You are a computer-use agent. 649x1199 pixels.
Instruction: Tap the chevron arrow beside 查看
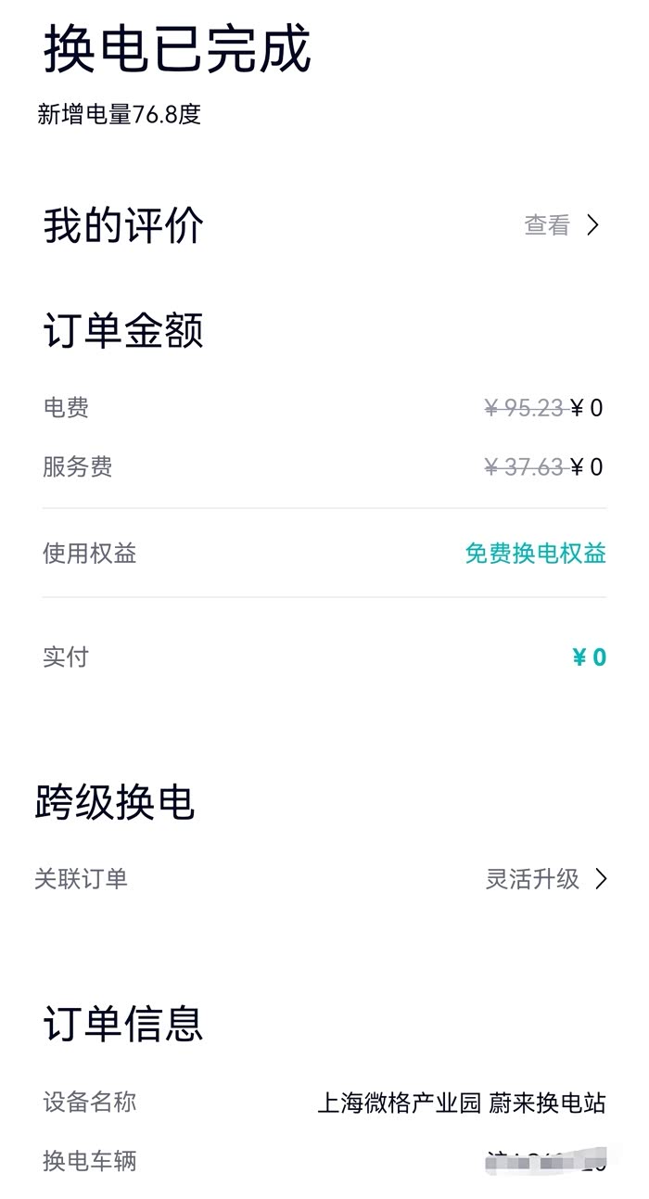pos(593,225)
